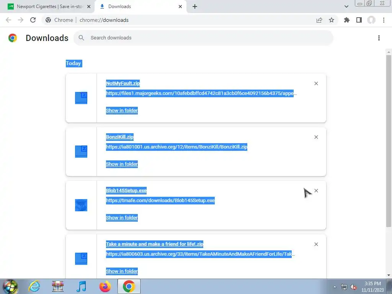Click the NotMyFault.zip file icon
392x294 pixels.
81,98
